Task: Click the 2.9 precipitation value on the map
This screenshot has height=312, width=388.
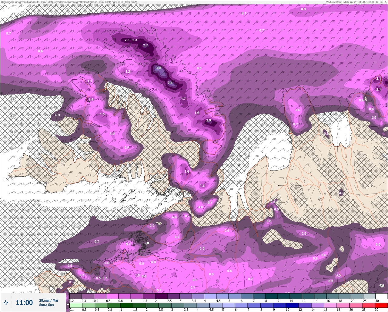Action: tap(209, 121)
